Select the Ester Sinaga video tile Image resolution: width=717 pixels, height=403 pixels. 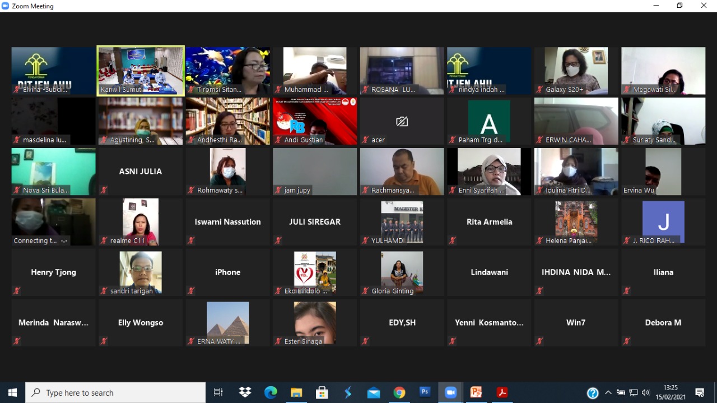point(315,323)
